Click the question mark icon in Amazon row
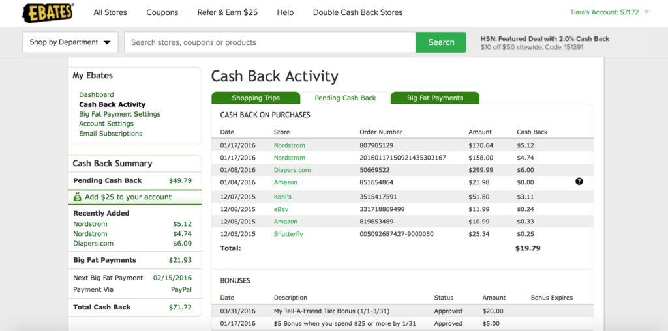Screen dimensions: 668x331 579,182
